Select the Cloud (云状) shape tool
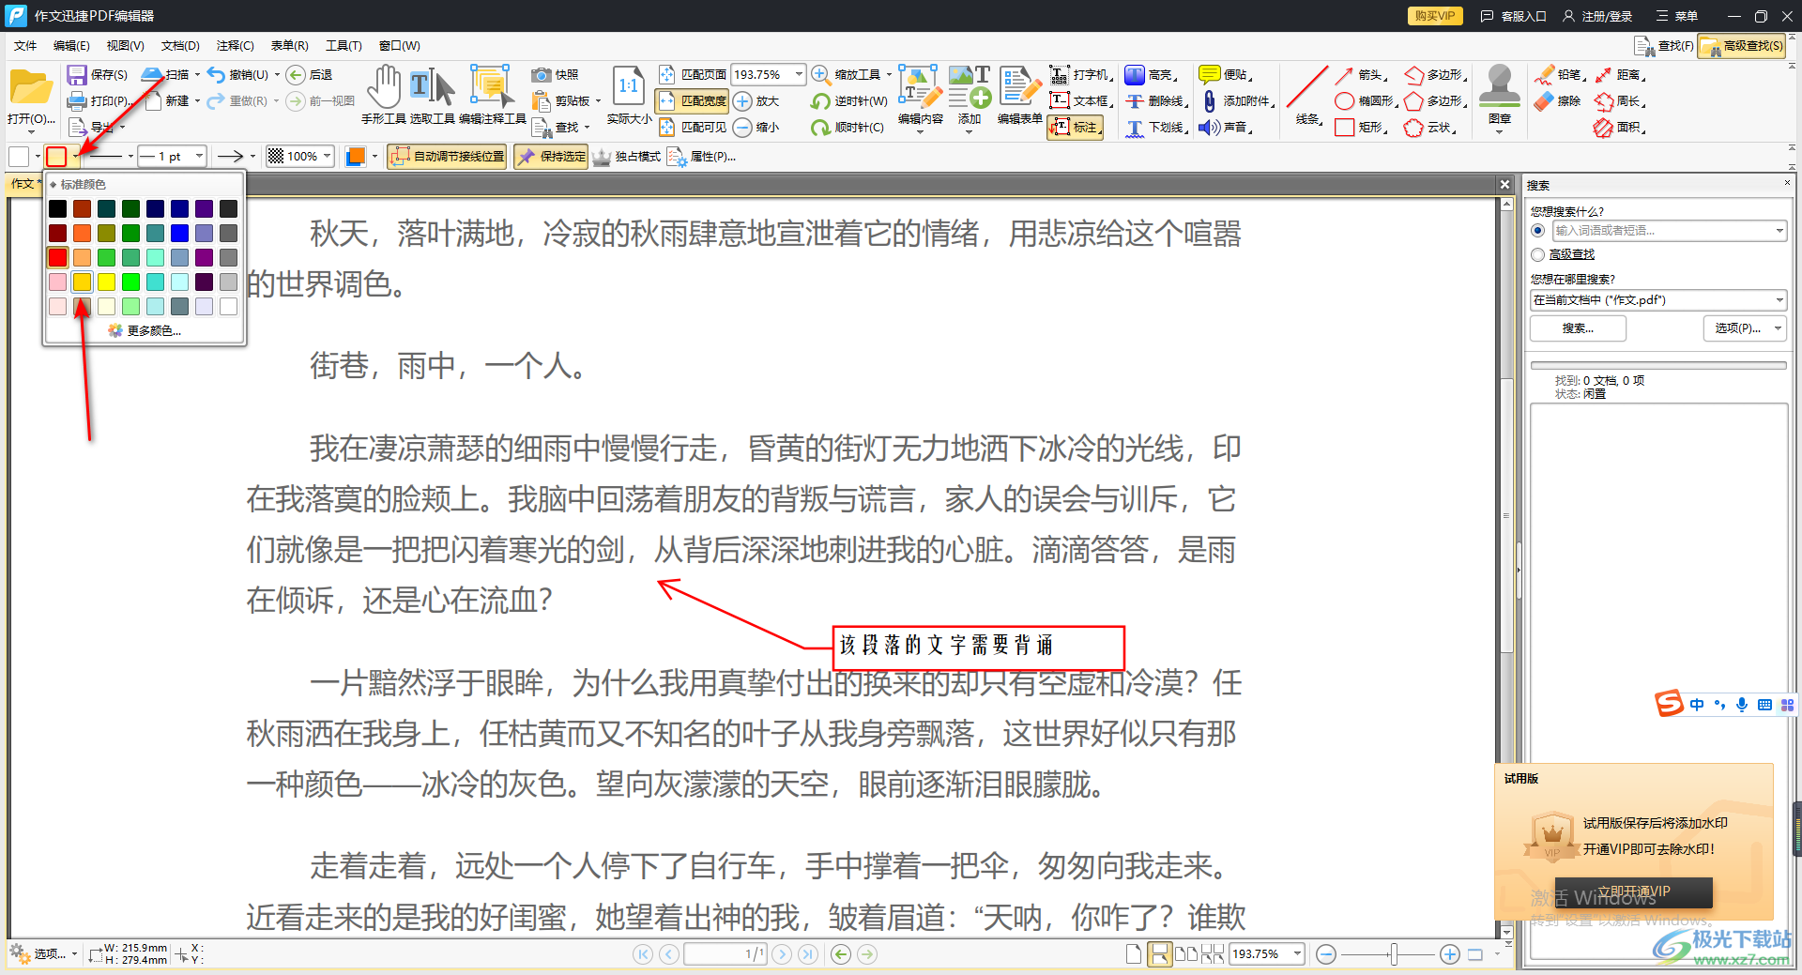The height and width of the screenshot is (975, 1802). (x=1430, y=127)
